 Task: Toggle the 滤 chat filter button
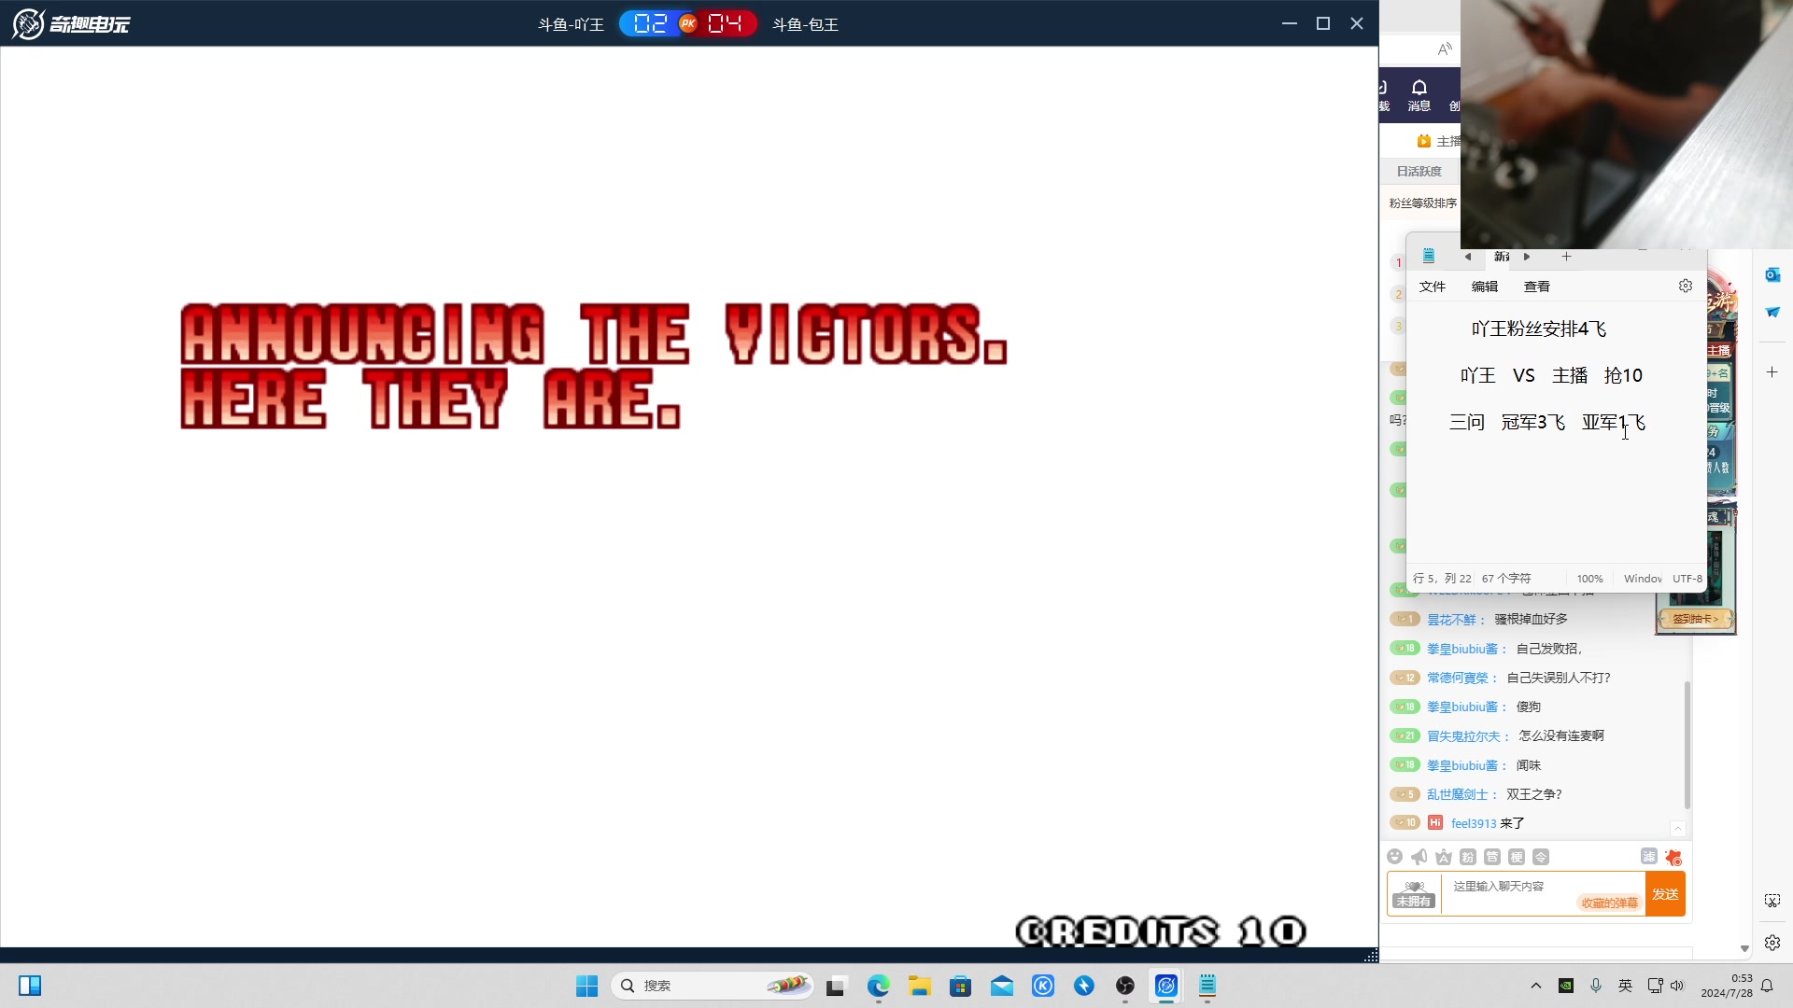tap(1649, 857)
